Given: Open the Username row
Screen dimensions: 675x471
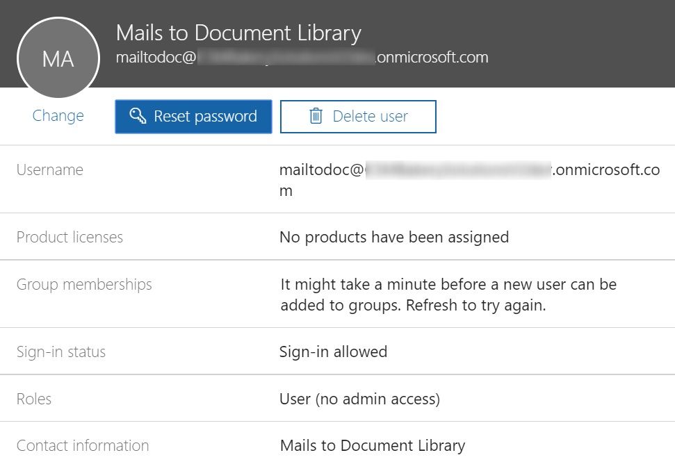Looking at the screenshot, I should tap(338, 179).
